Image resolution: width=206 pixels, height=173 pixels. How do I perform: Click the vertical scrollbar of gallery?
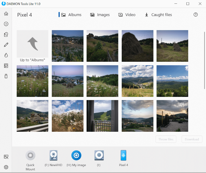pyautogui.click(x=204, y=60)
